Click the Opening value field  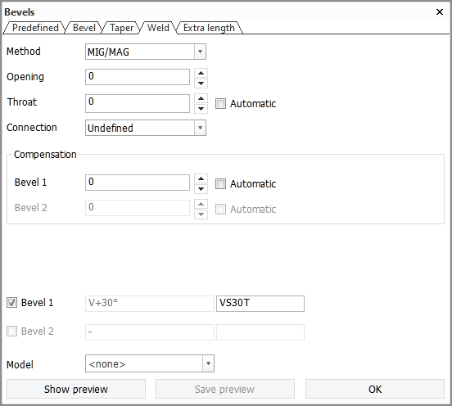point(138,77)
